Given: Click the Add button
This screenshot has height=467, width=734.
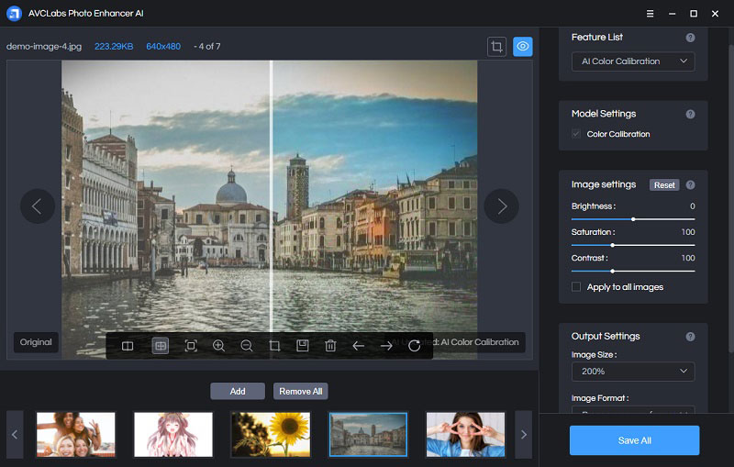Looking at the screenshot, I should click(x=238, y=391).
